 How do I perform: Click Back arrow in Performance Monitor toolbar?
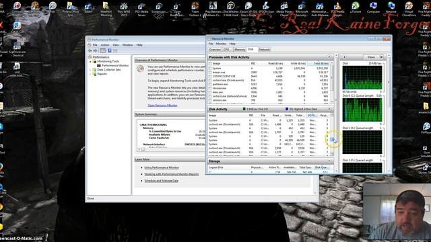click(x=90, y=50)
